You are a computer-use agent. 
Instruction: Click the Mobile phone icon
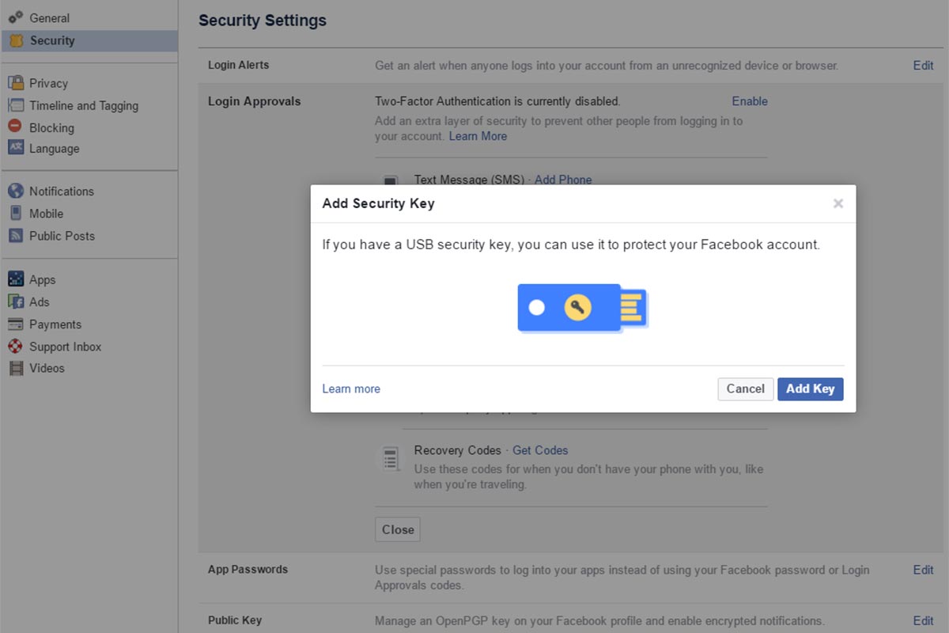[x=15, y=213]
